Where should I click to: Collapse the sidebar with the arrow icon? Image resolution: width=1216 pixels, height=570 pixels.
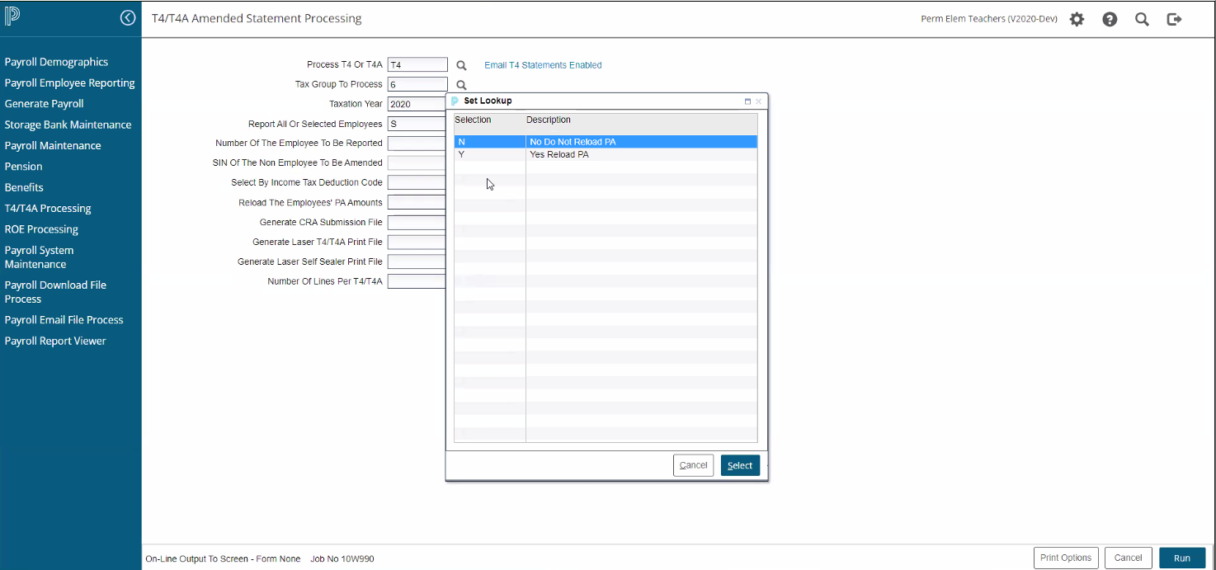[128, 17]
